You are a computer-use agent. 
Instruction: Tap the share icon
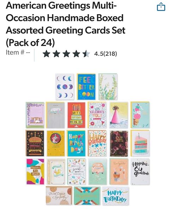click(x=161, y=7)
